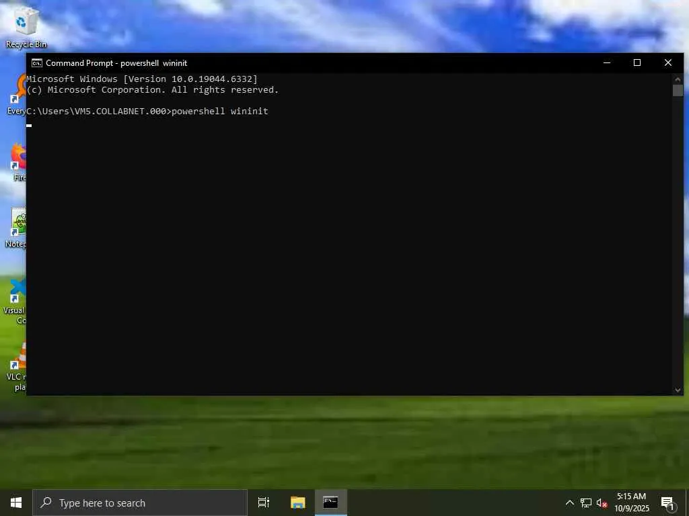Open the Action Center notifications icon
Viewport: 689px width, 516px height.
pyautogui.click(x=668, y=503)
